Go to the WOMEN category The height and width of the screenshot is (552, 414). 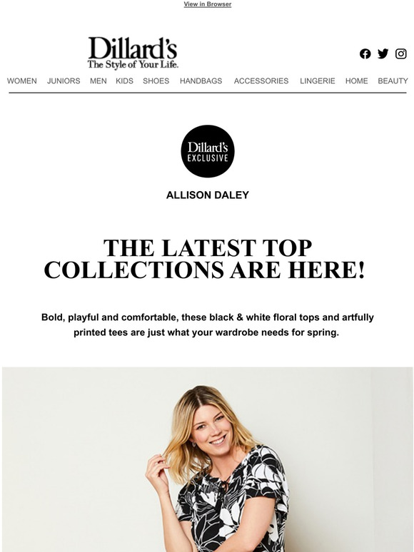click(x=22, y=81)
